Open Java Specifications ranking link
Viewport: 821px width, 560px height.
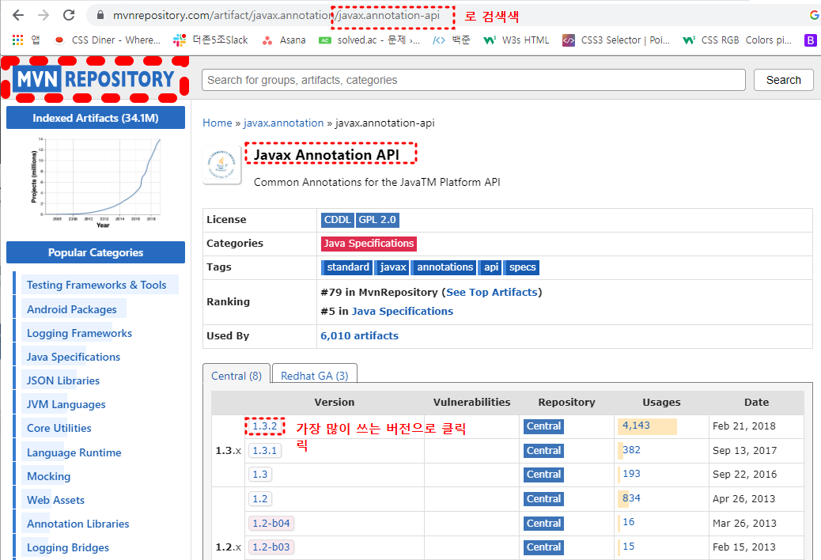click(402, 311)
